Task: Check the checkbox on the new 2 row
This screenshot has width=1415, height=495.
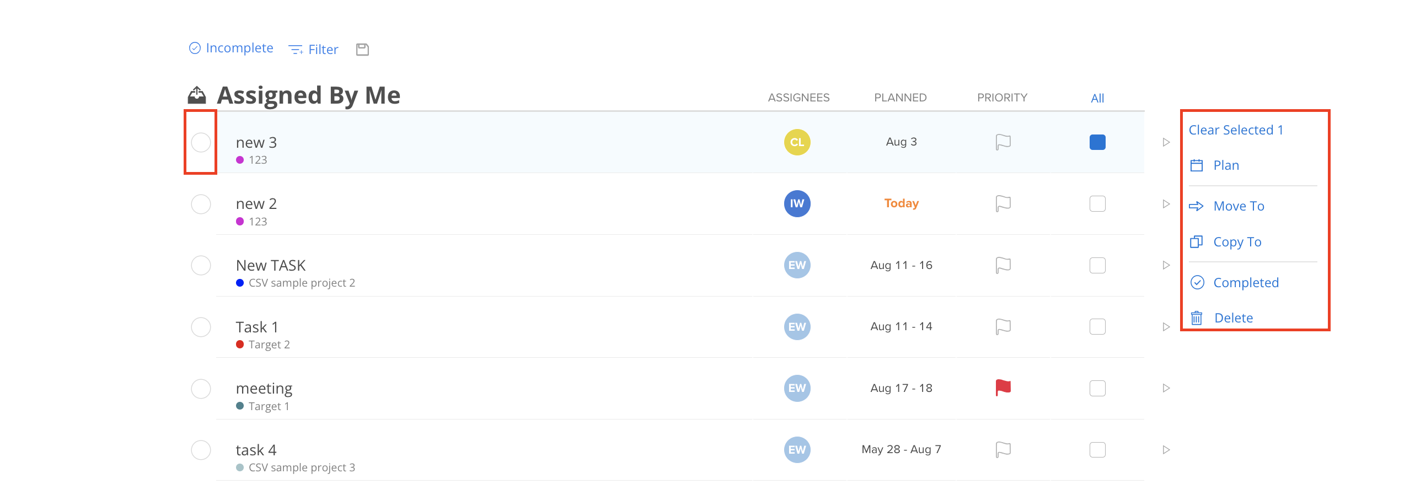Action: coord(1097,203)
